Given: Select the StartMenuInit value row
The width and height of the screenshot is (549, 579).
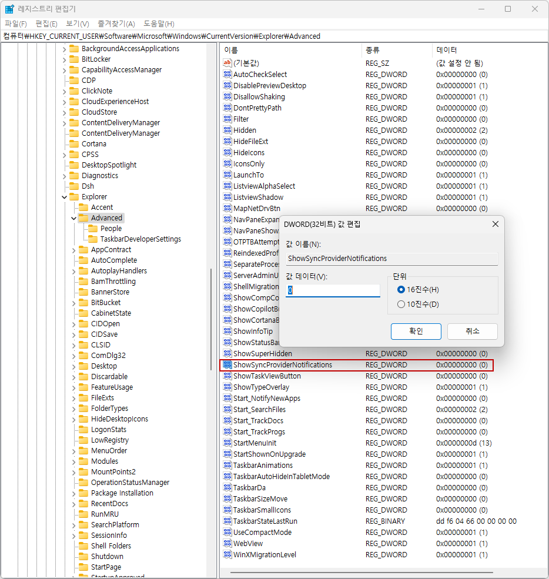Looking at the screenshot, I should [x=357, y=443].
